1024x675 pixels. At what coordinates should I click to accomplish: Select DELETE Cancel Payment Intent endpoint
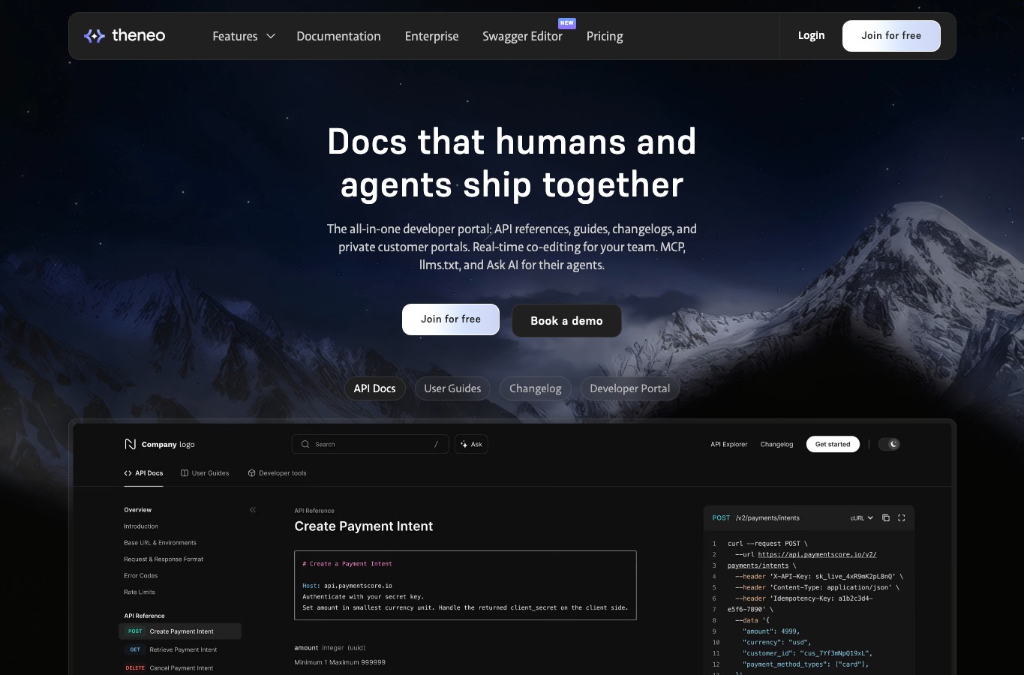point(180,667)
